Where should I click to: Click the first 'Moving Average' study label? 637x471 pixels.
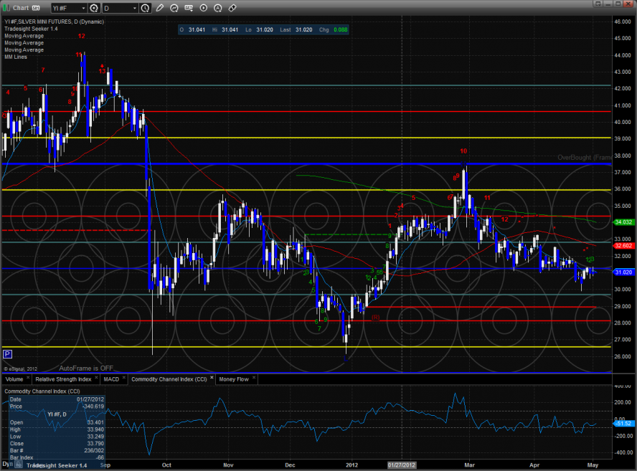click(x=24, y=36)
